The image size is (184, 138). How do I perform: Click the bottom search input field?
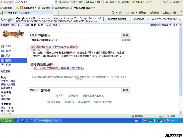pyautogui.click(x=75, y=90)
